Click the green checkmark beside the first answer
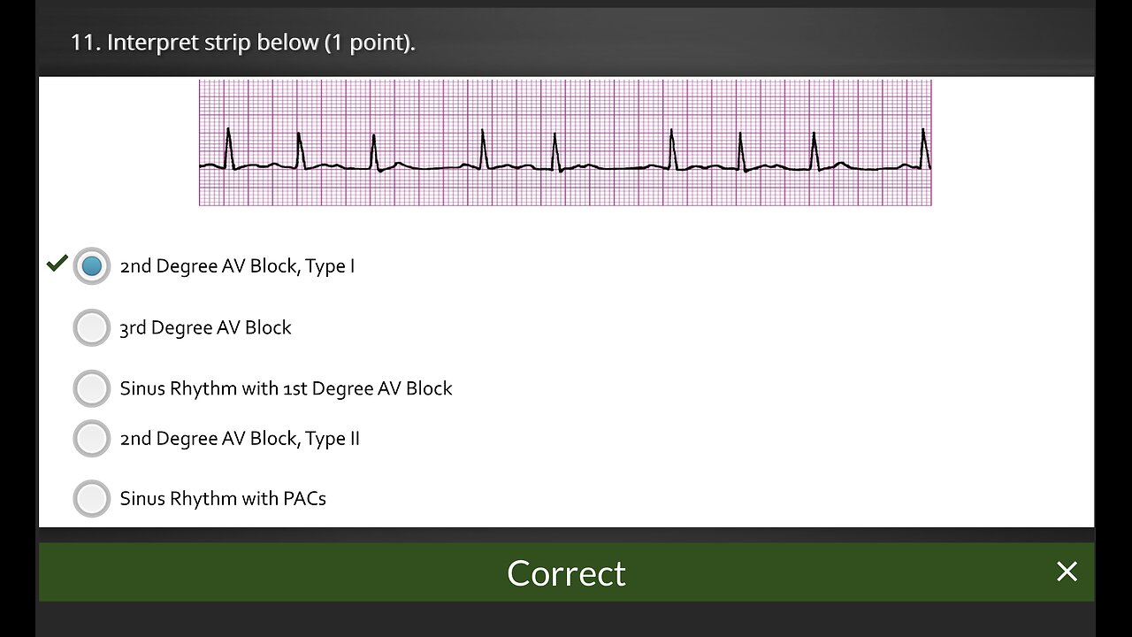1132x637 pixels. [57, 263]
